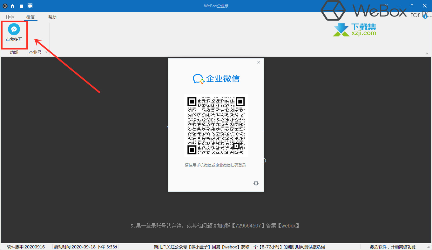Expand the 企业号 group launcher arrow
The image size is (432, 250).
coord(46,52)
